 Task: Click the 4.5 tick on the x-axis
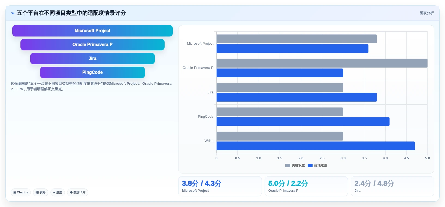click(x=406, y=158)
